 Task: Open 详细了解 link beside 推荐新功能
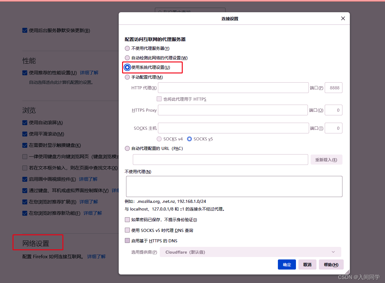point(93,213)
